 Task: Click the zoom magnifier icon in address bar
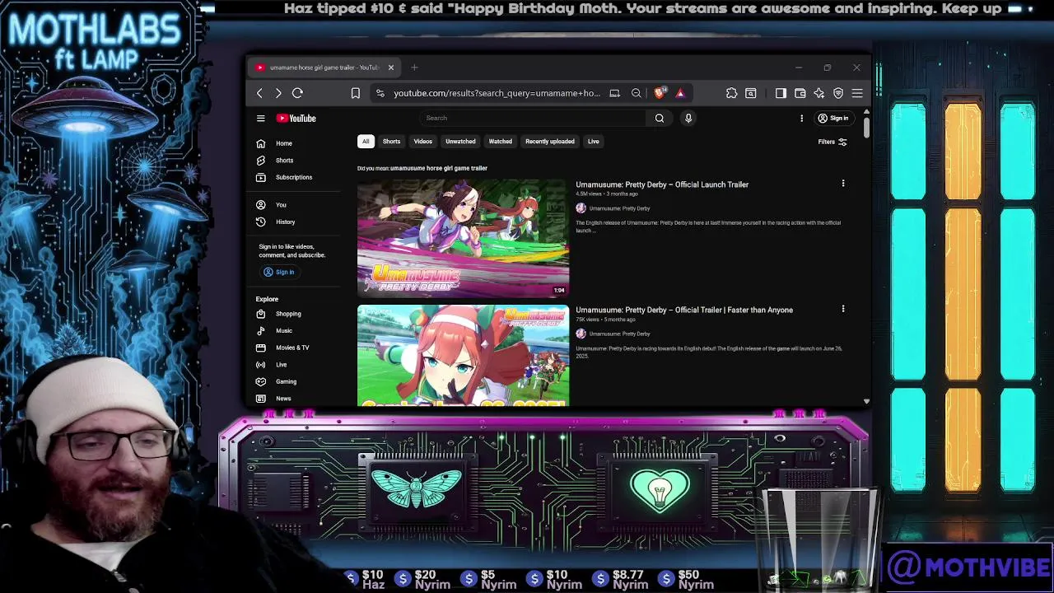637,93
